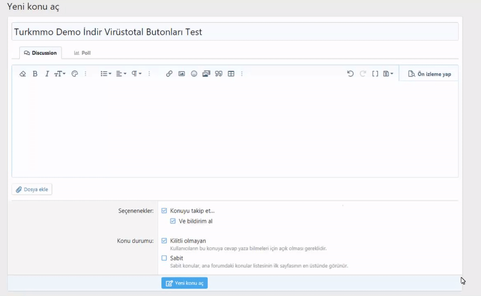Toggle Ve bildirim al checkbox
The width and height of the screenshot is (481, 296).
tap(173, 221)
